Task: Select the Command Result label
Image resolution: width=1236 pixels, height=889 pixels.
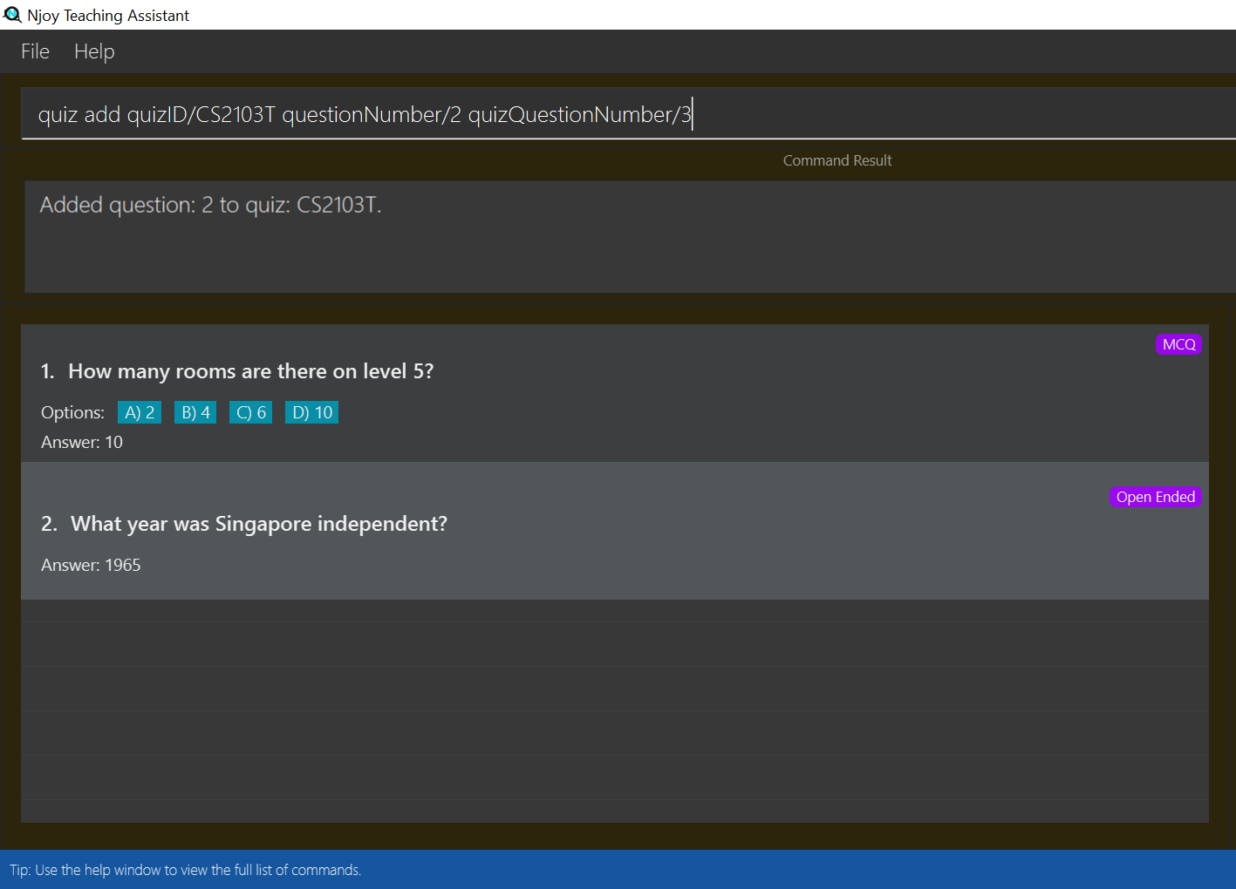Action: click(837, 160)
